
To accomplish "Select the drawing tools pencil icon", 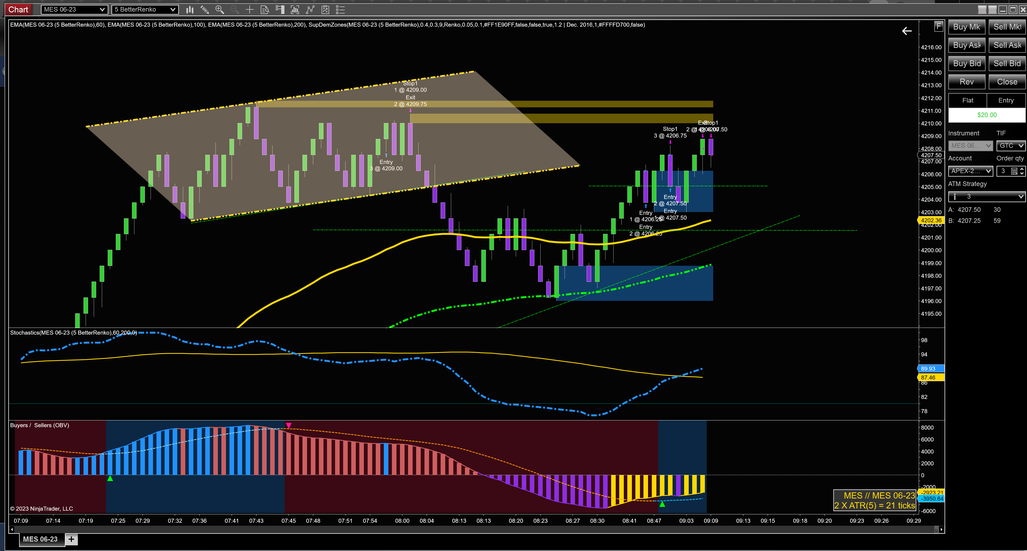I will point(204,10).
